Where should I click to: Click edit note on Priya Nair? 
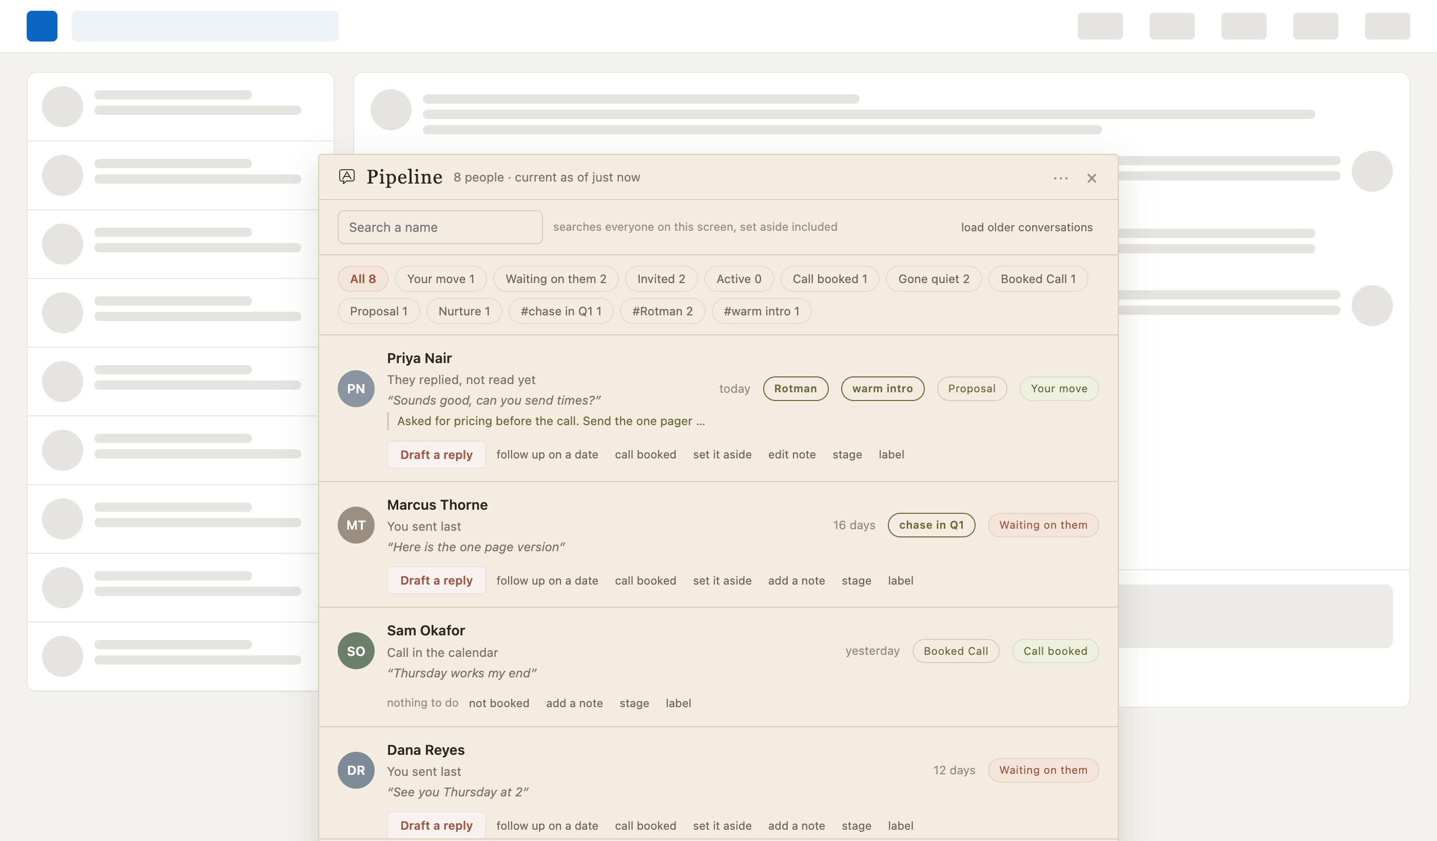[791, 455]
